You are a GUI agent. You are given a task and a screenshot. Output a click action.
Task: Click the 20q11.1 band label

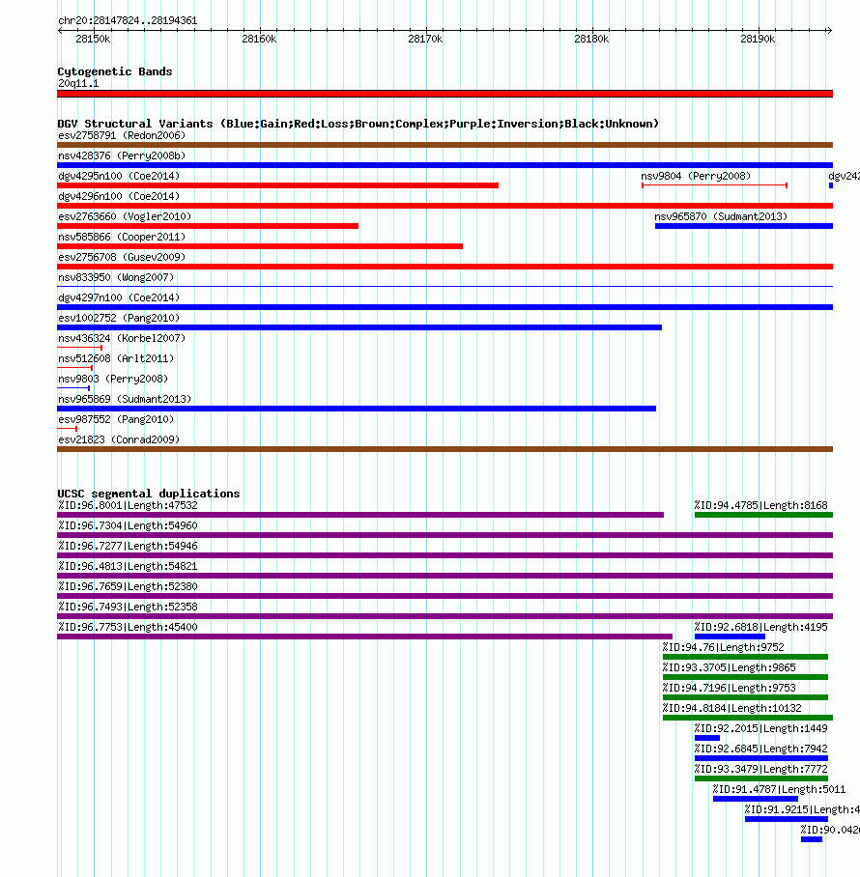coord(78,83)
